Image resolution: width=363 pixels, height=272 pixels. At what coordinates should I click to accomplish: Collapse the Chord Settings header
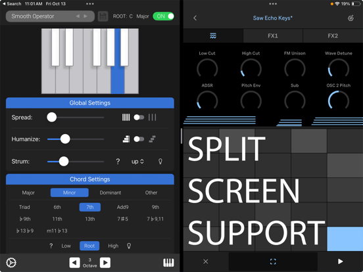(x=90, y=179)
